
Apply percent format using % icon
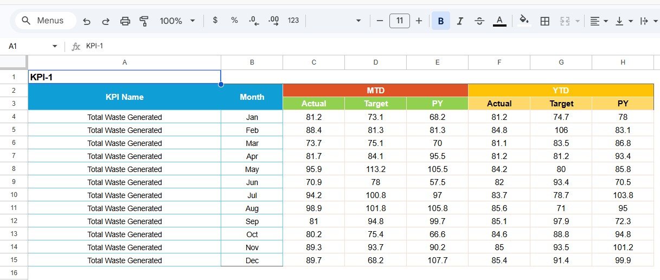(x=234, y=21)
